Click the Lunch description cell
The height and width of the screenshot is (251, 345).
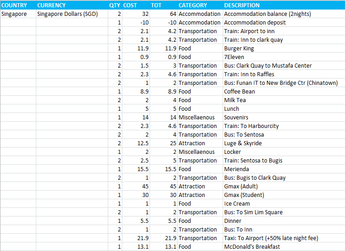[x=284, y=108]
